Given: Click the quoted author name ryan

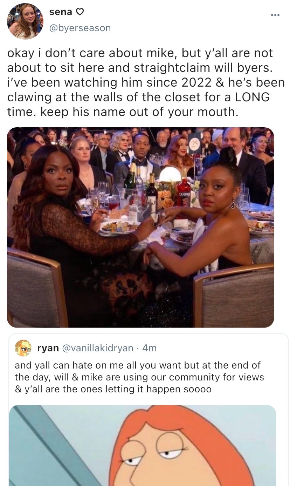Looking at the screenshot, I should coord(48,348).
